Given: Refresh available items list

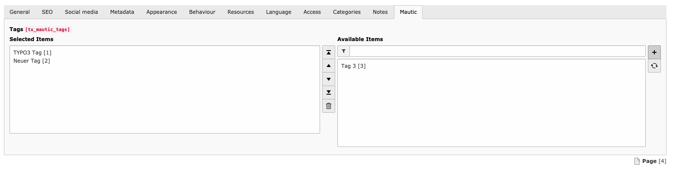Looking at the screenshot, I should (x=654, y=66).
